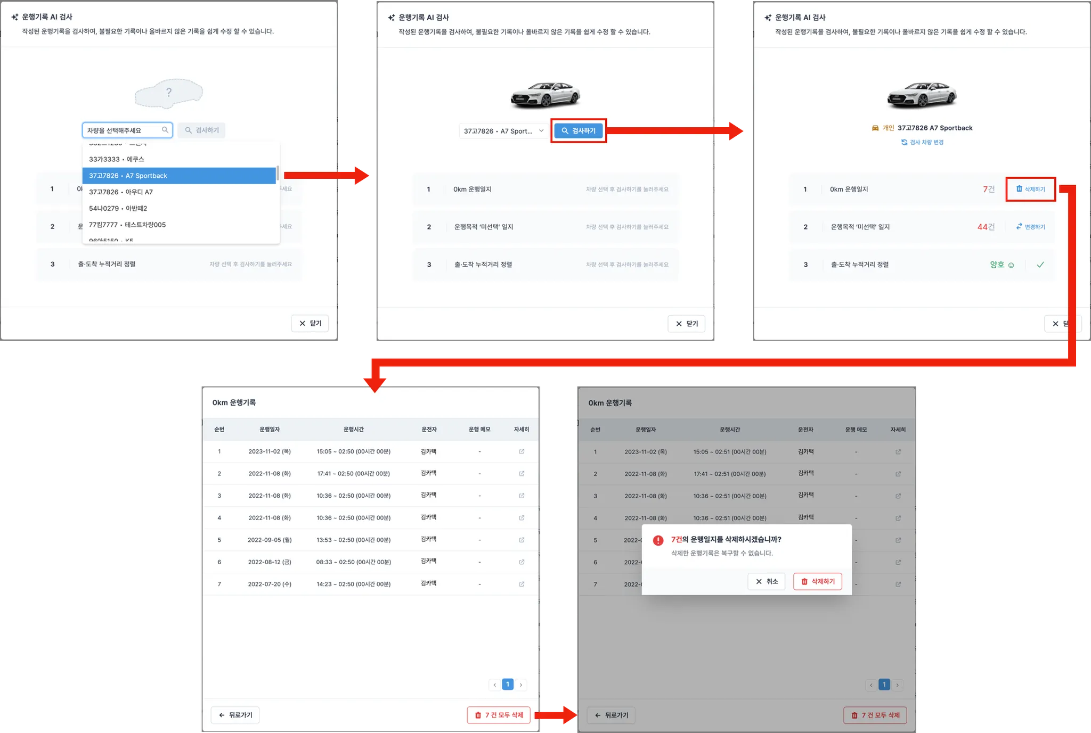
Task: Click 뒤로가기 back arrow button
Action: (235, 715)
